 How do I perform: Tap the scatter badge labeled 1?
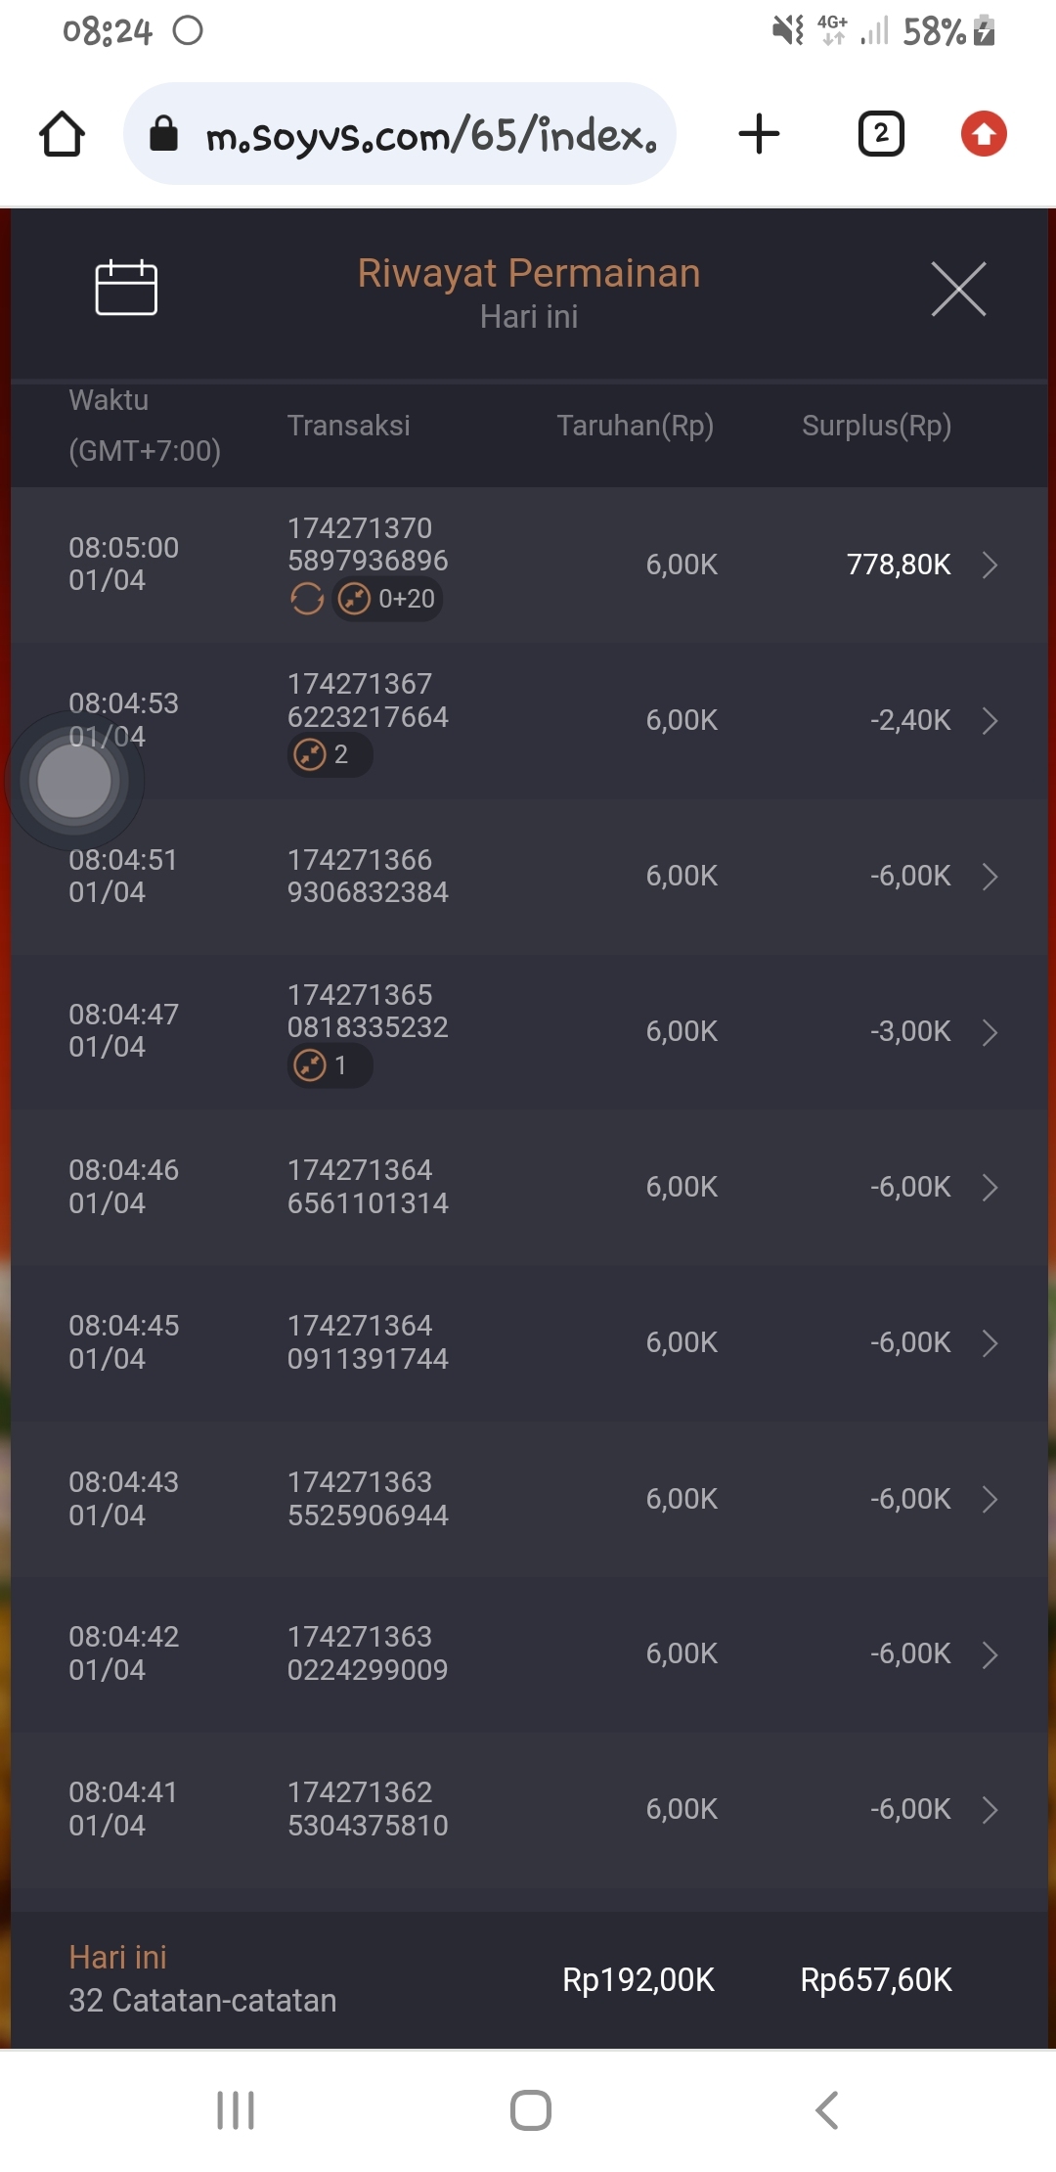click(329, 1065)
